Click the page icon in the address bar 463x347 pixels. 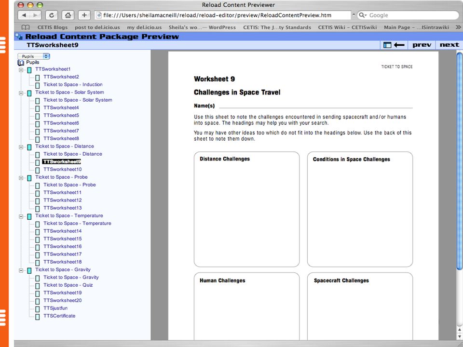tap(99, 15)
